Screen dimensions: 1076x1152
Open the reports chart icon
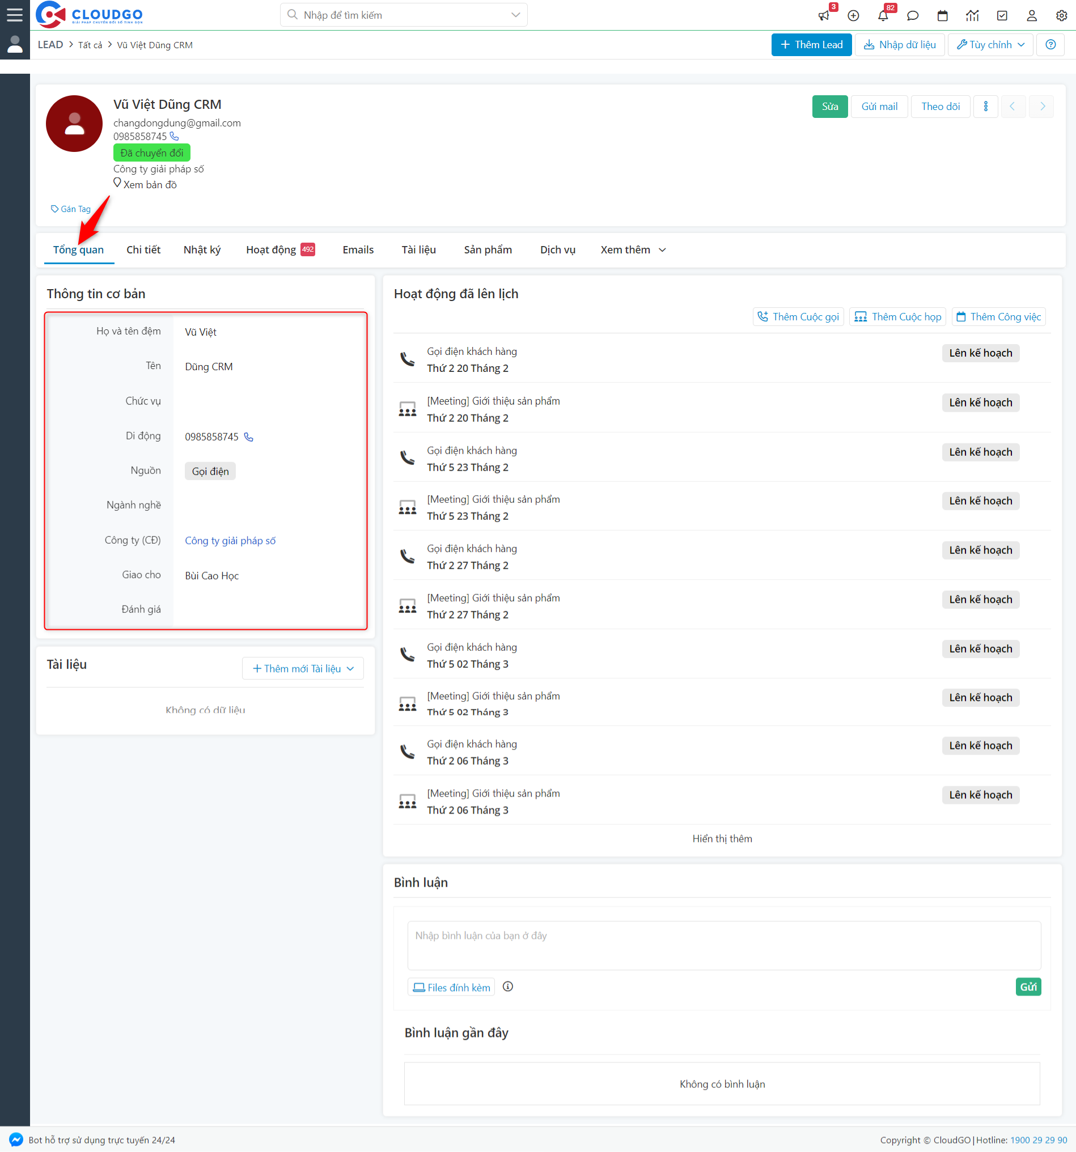click(x=972, y=16)
